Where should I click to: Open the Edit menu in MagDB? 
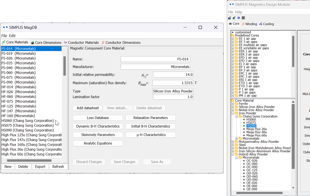coord(12,36)
